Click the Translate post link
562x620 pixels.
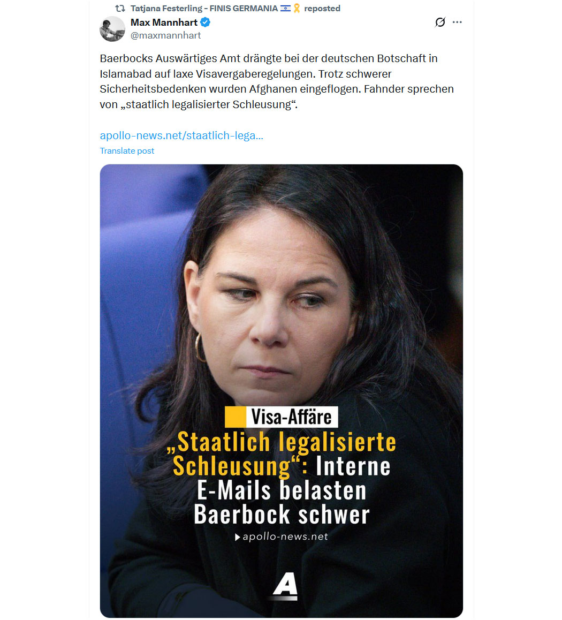(x=127, y=150)
